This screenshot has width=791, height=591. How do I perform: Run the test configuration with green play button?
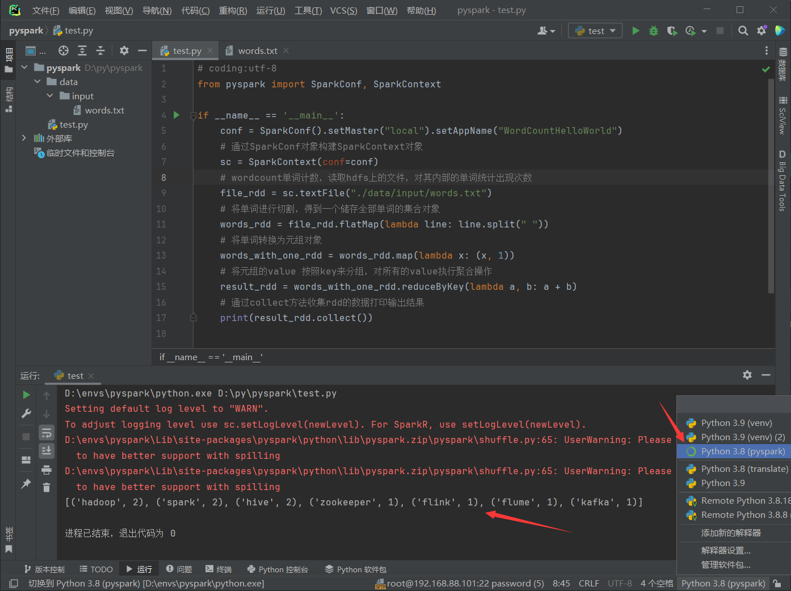pos(636,31)
